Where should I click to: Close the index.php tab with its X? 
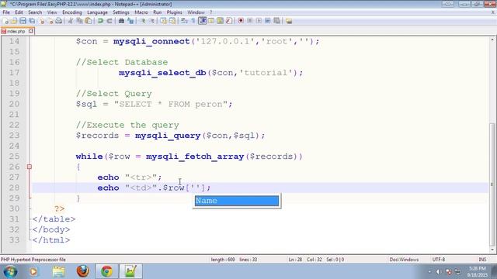[x=31, y=31]
